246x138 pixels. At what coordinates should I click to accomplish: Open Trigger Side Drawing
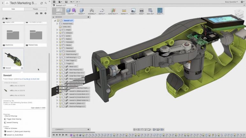(x=14, y=119)
